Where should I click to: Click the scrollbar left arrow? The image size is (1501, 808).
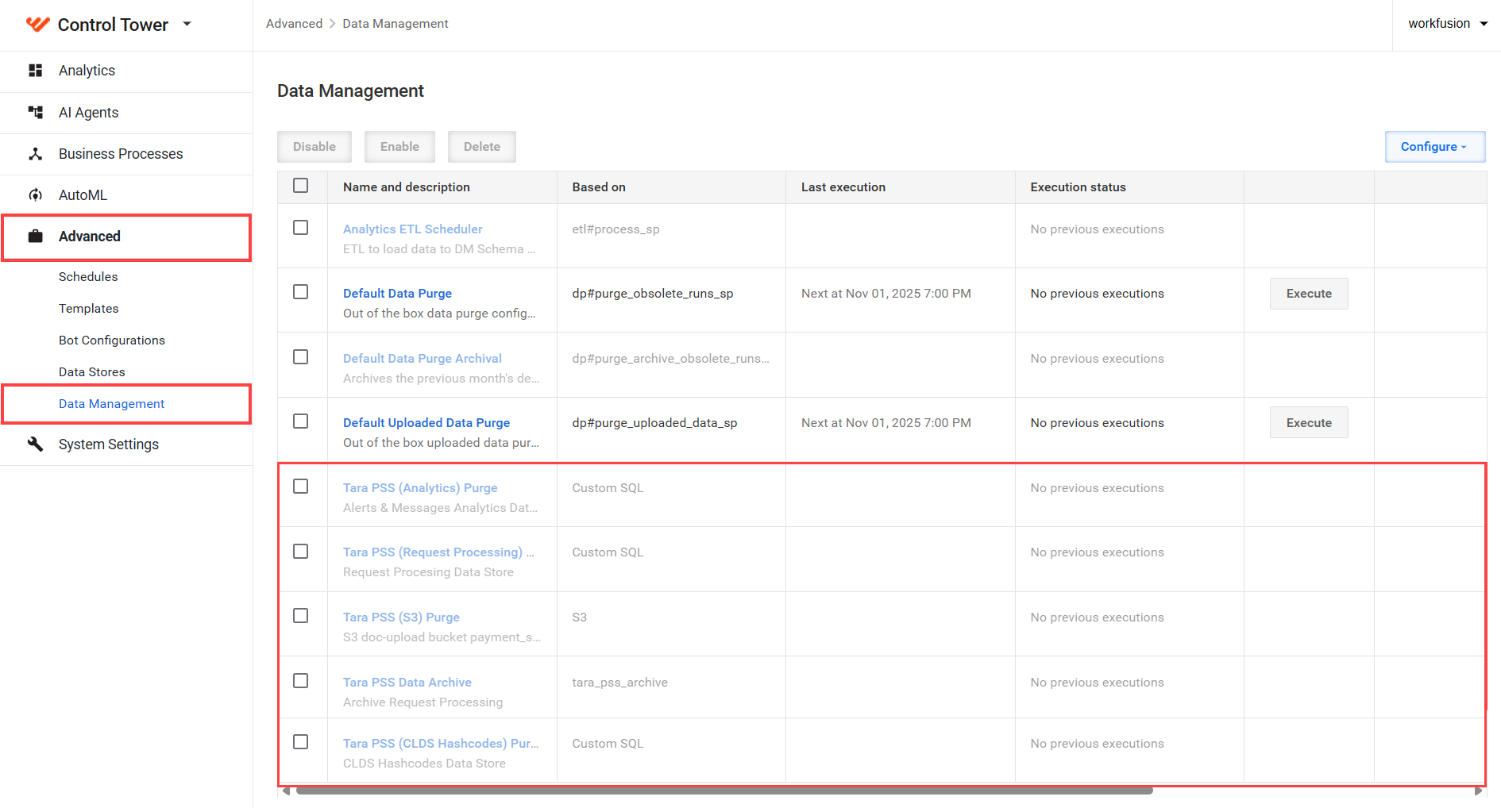point(286,791)
